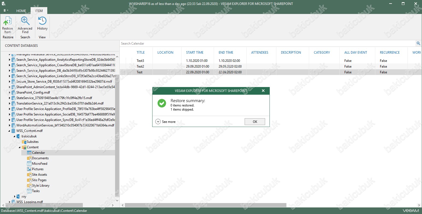422x214 pixels.
Task: Click the Site Assets library icon
Action: (29, 175)
